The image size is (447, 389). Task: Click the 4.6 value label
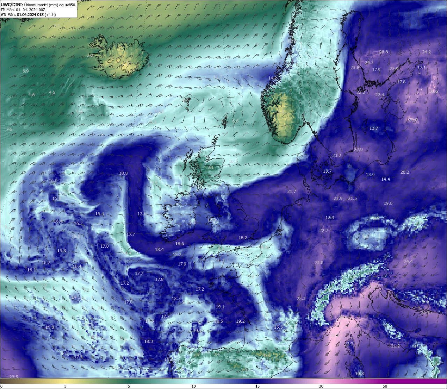pos(31,95)
